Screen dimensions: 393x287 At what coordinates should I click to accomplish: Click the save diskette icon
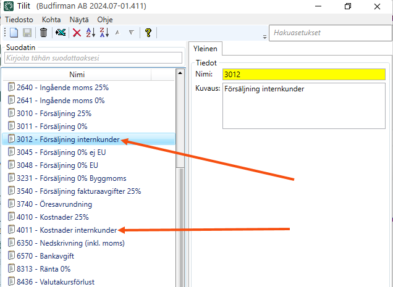coord(27,33)
